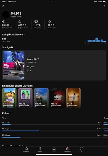Tap the En popüler Shorts videoları heading

(x=17, y=86)
